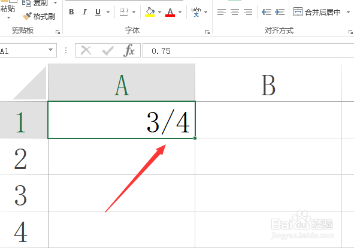Open Copy dropdown arrow
The image size is (354, 248).
pos(55,3)
